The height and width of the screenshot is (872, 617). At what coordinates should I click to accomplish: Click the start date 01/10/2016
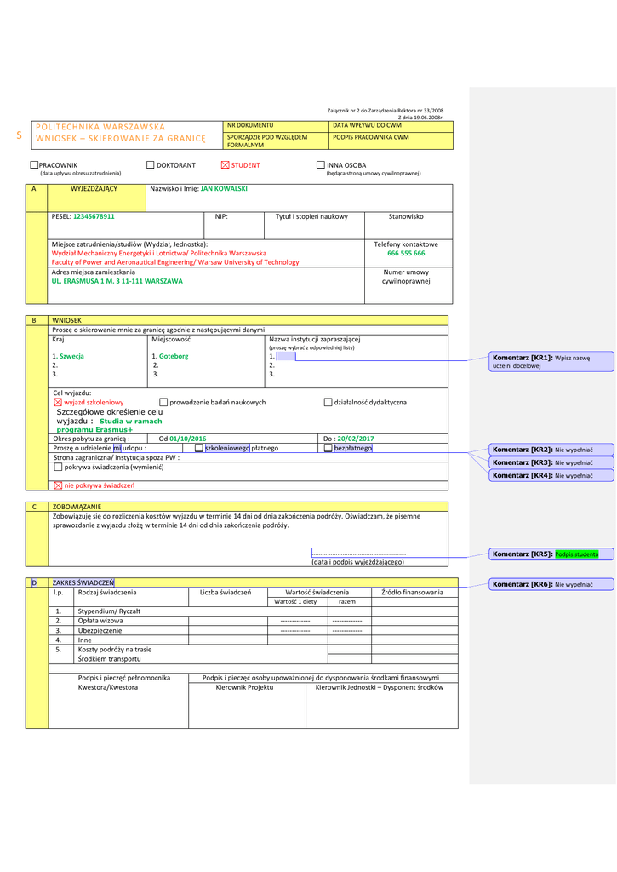point(188,439)
